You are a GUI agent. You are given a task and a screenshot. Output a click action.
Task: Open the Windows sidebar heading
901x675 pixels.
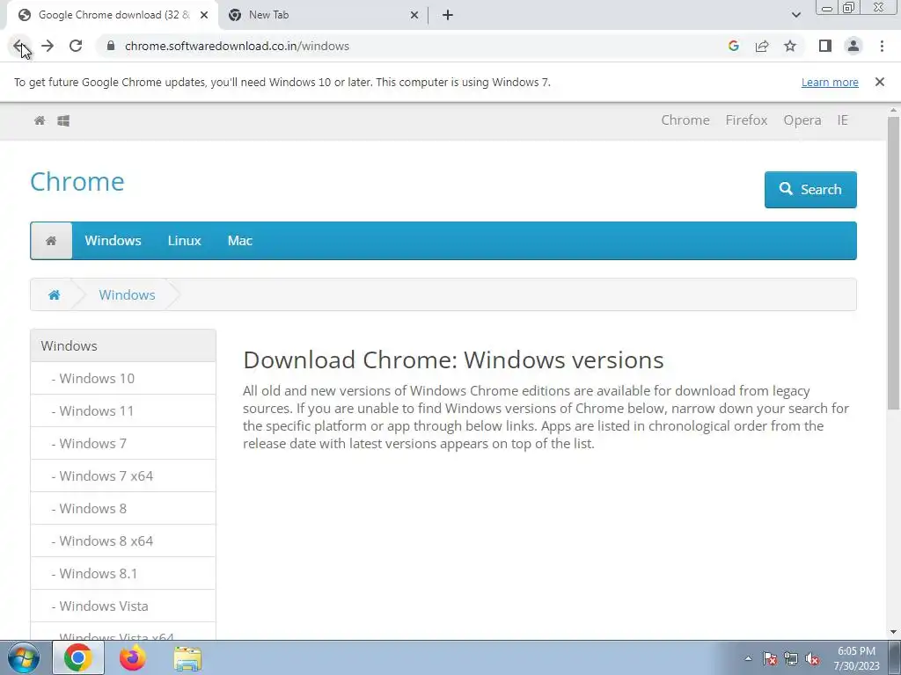tap(123, 345)
